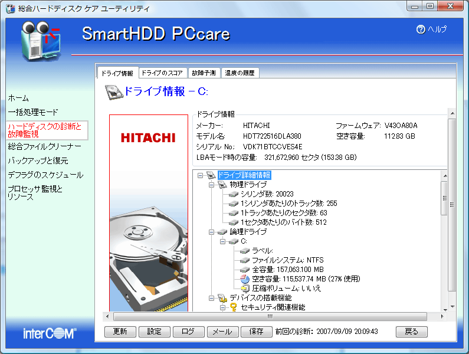The height and width of the screenshot is (354, 469).
Task: Open 一括処理モード in the sidebar
Action: (33, 112)
